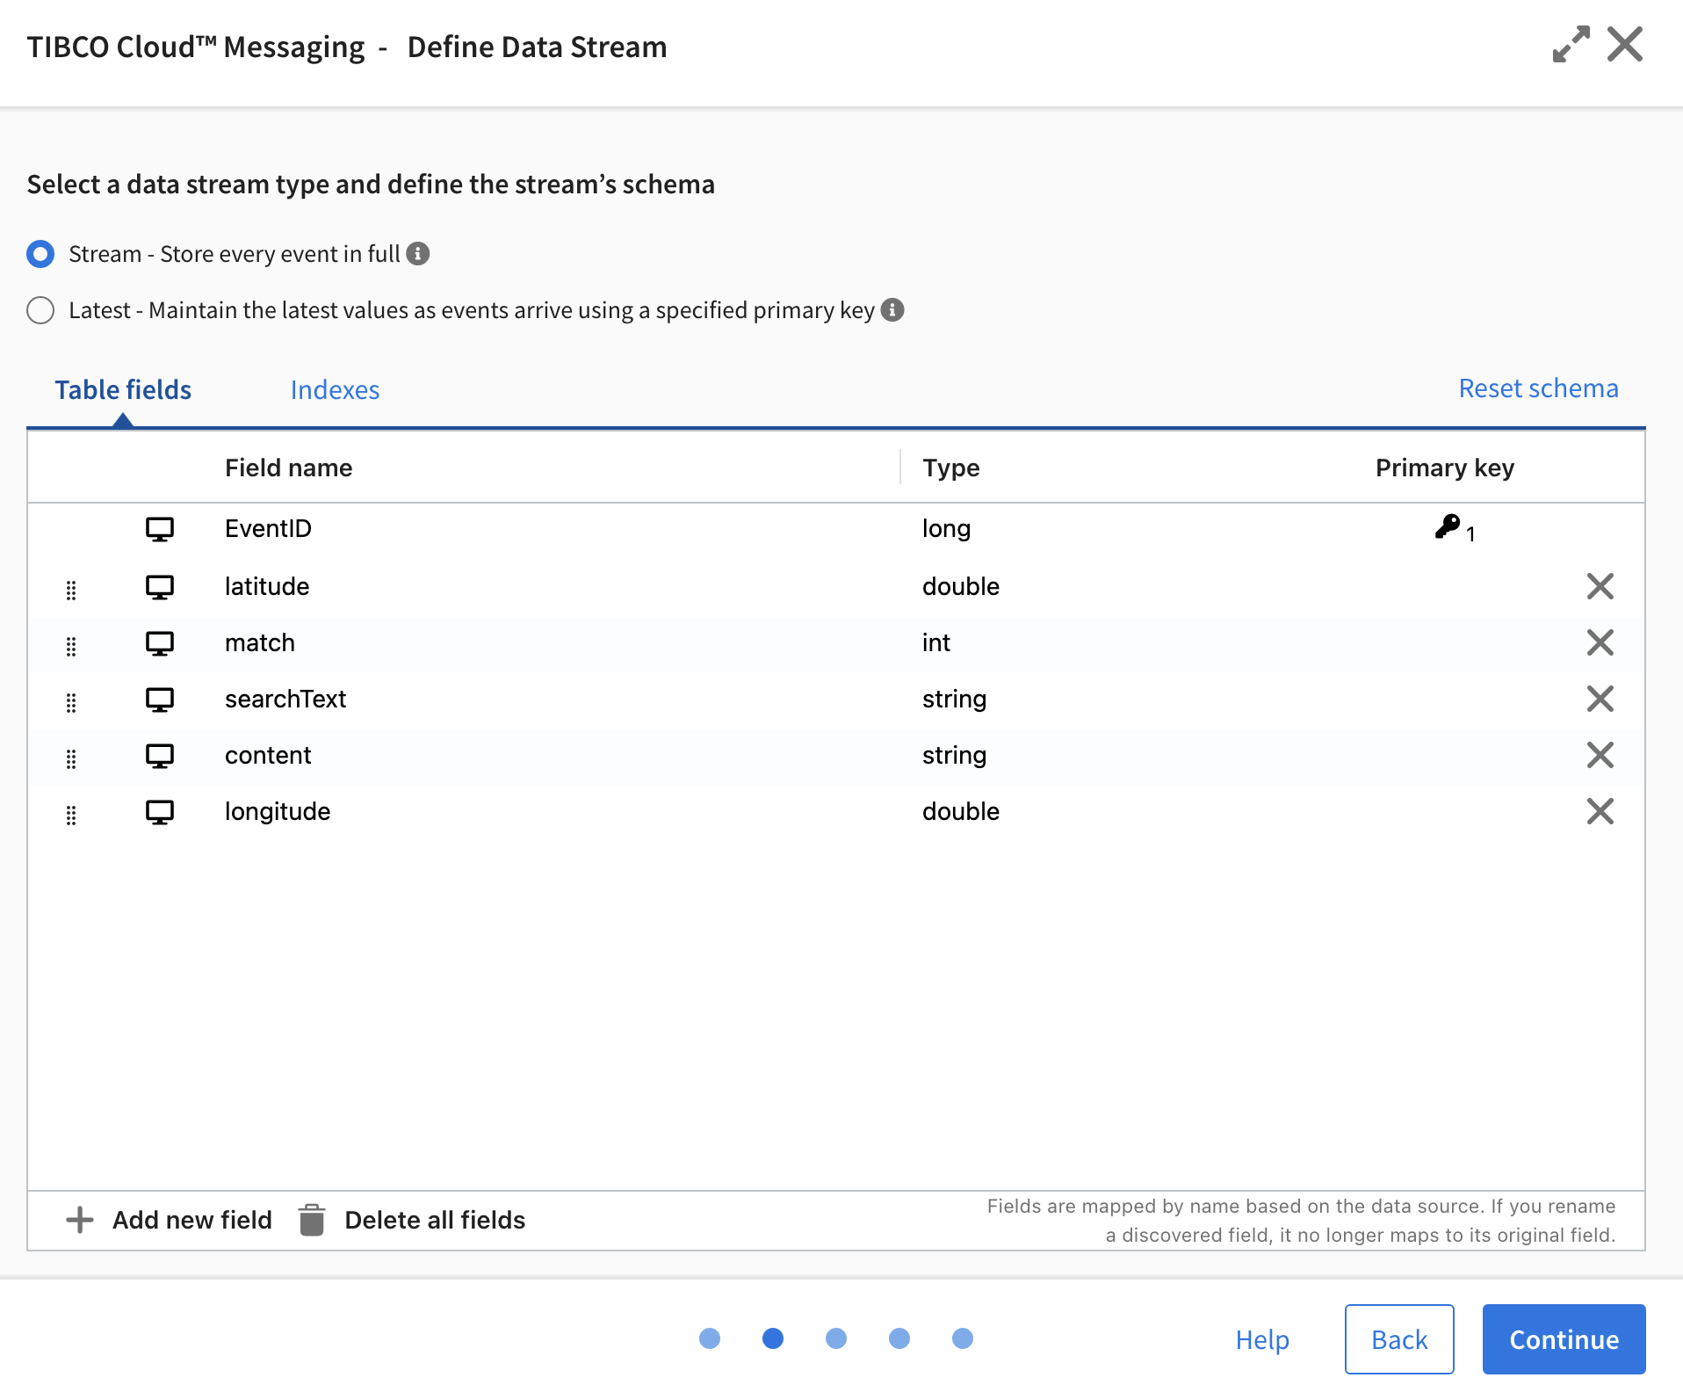The width and height of the screenshot is (1683, 1385).
Task: Click the string type of content
Action: [955, 755]
